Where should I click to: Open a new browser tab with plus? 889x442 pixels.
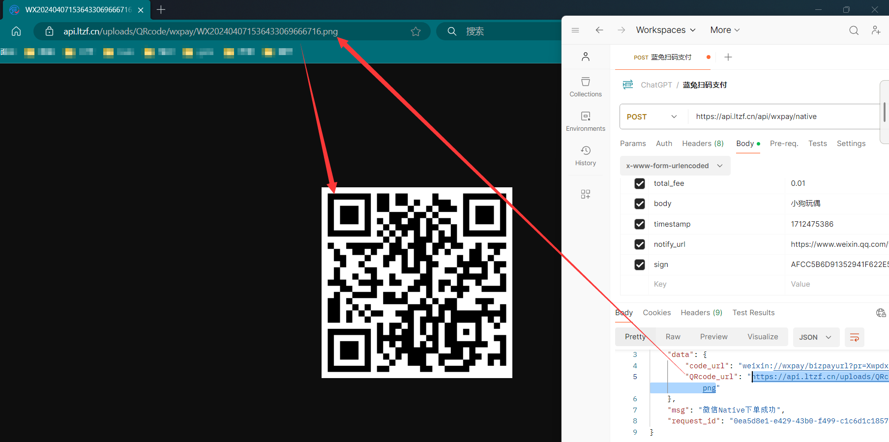pos(161,9)
